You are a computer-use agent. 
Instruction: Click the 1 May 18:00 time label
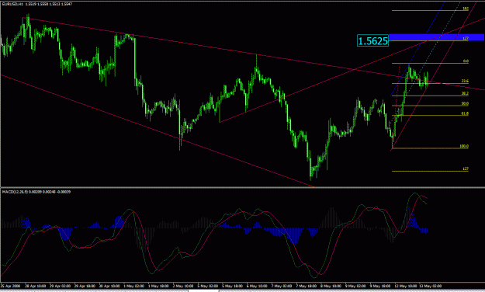point(158,286)
